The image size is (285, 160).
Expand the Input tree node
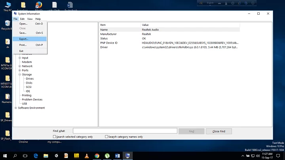tap(20, 58)
